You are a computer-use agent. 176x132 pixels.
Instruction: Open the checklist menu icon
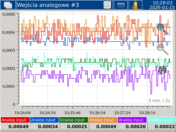[107, 5]
